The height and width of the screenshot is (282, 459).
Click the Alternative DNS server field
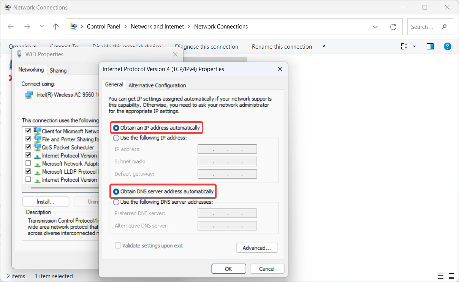[x=227, y=226]
